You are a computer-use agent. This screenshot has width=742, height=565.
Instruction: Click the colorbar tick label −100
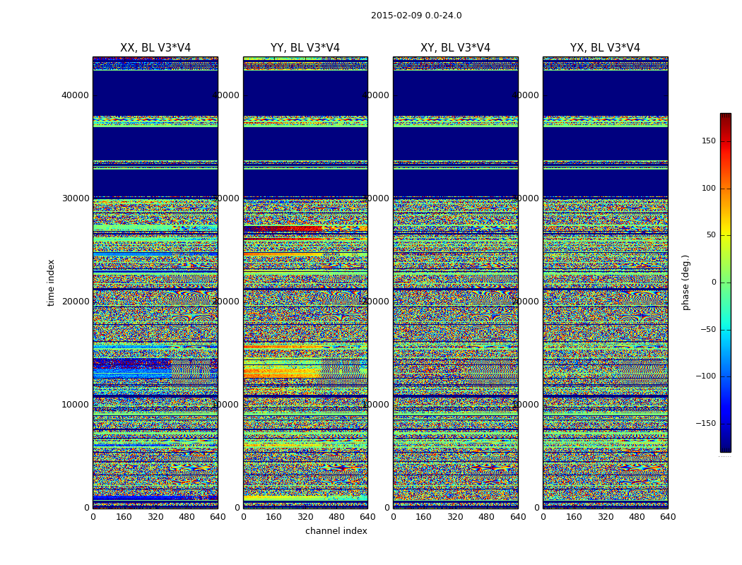click(x=706, y=376)
